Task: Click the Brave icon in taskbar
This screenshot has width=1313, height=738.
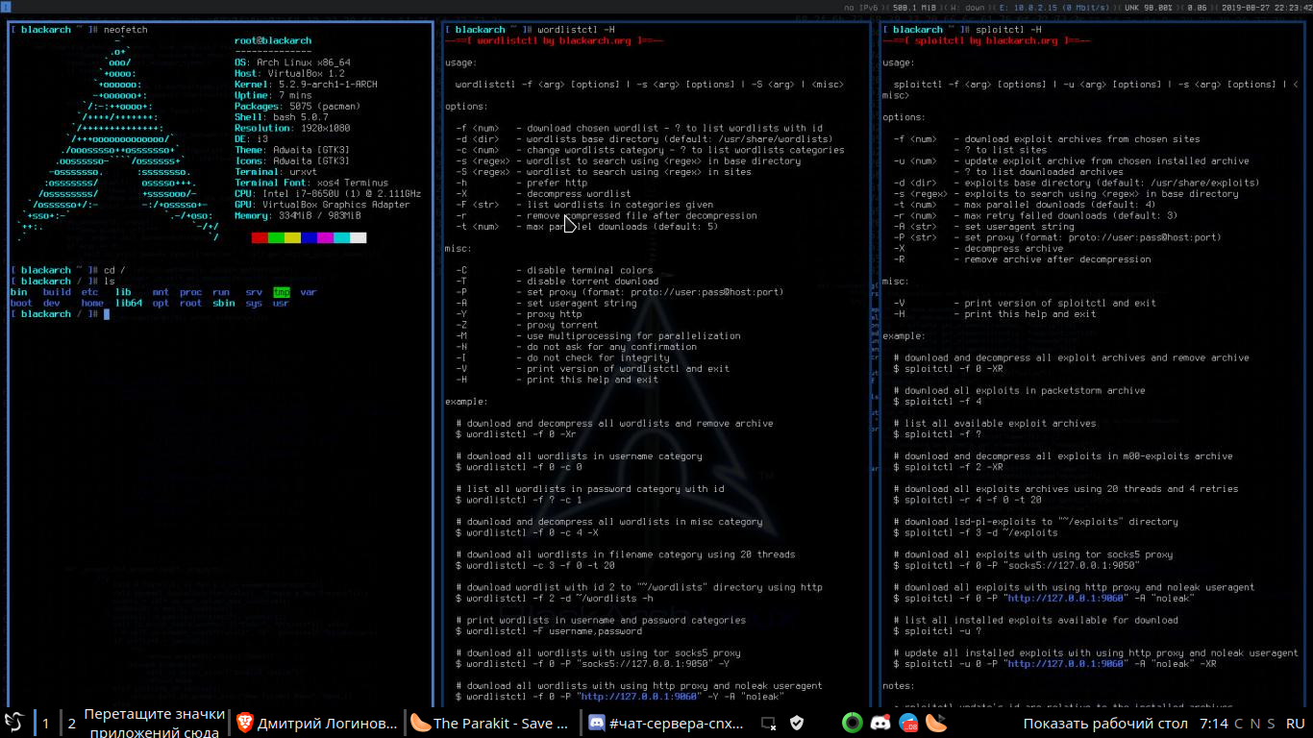Action: pos(245,723)
